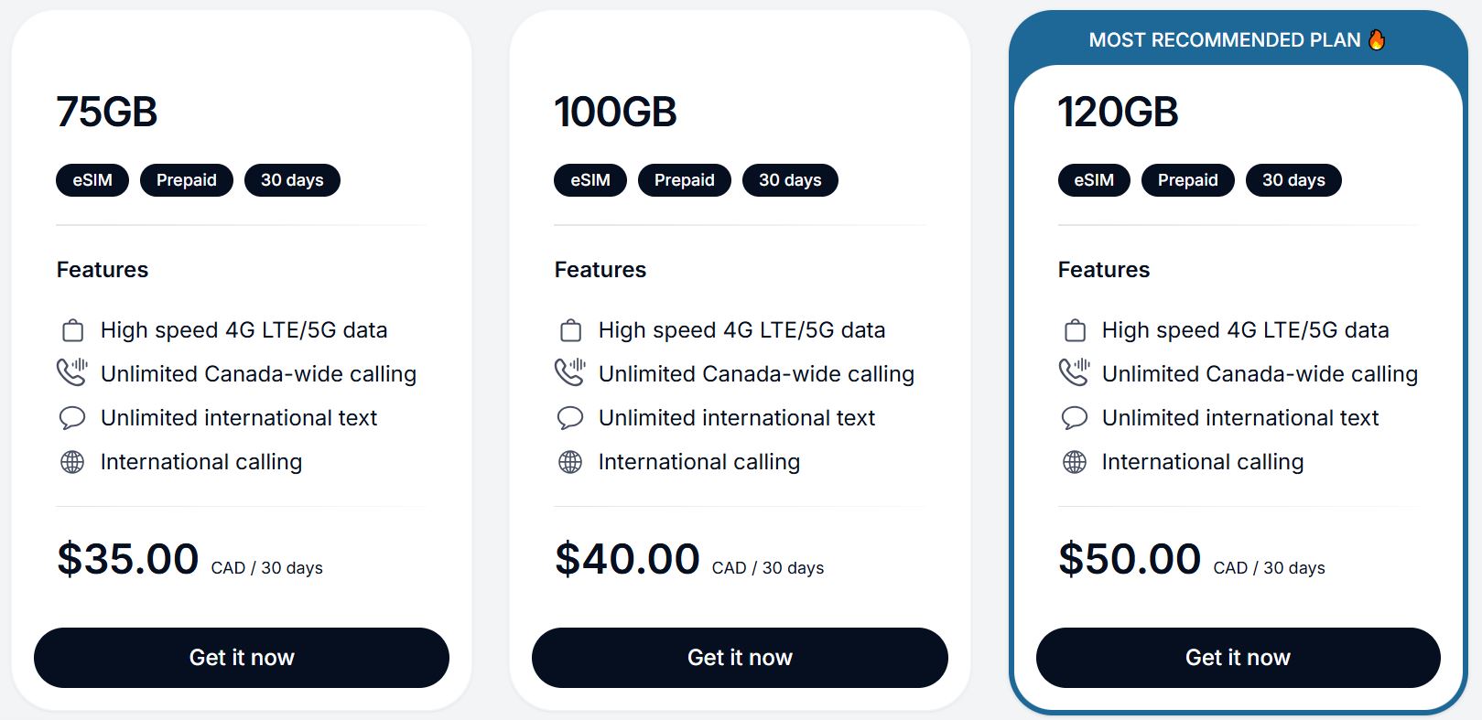
Task: Click the phone calling icon in 120GB plan
Action: (1074, 372)
